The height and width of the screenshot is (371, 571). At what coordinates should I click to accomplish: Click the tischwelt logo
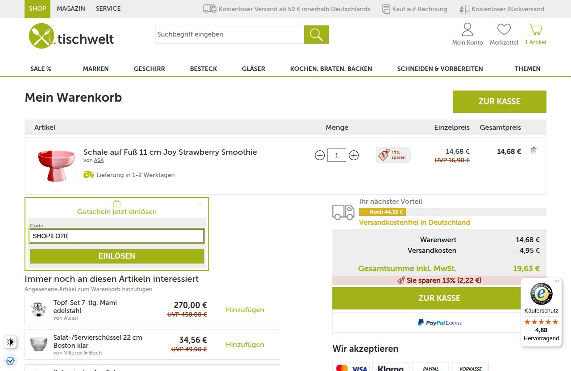click(71, 36)
